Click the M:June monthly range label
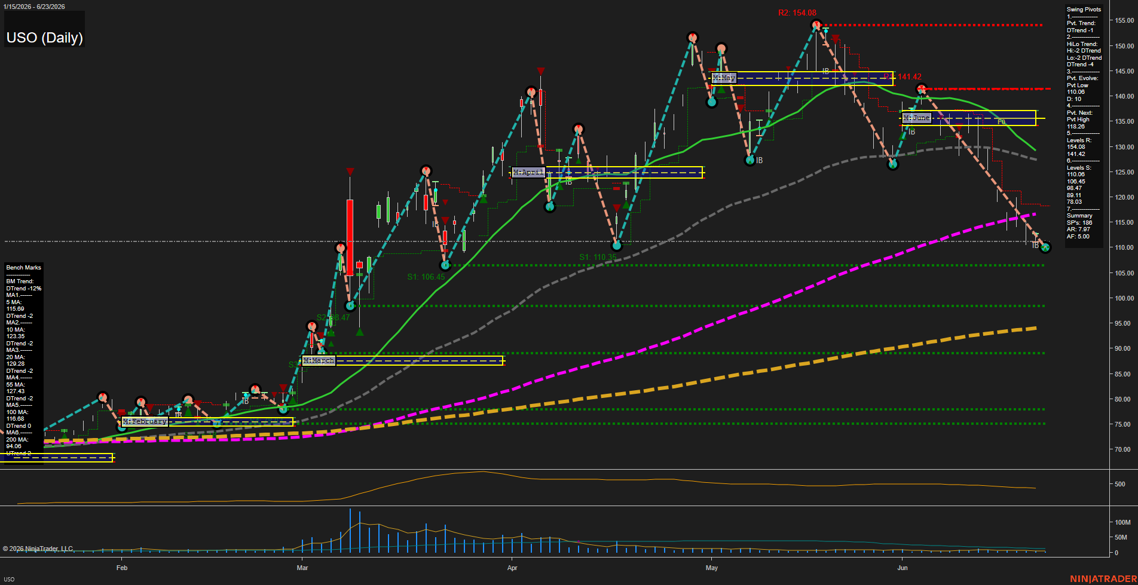The height and width of the screenshot is (585, 1138). pyautogui.click(x=916, y=118)
